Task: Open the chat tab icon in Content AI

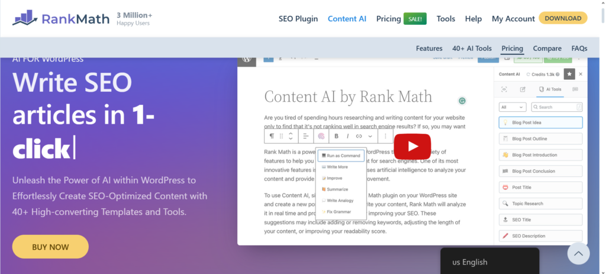Action: pyautogui.click(x=575, y=89)
